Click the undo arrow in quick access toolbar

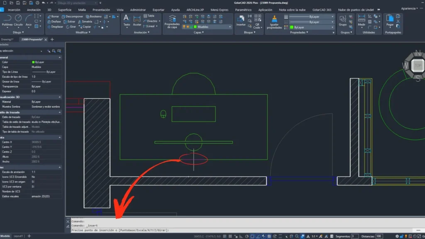pos(43,3)
